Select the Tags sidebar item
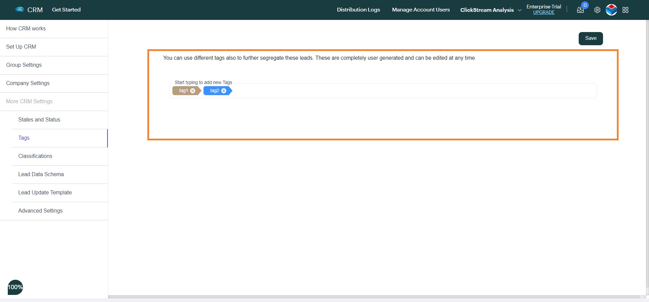The height and width of the screenshot is (302, 649). [60, 138]
